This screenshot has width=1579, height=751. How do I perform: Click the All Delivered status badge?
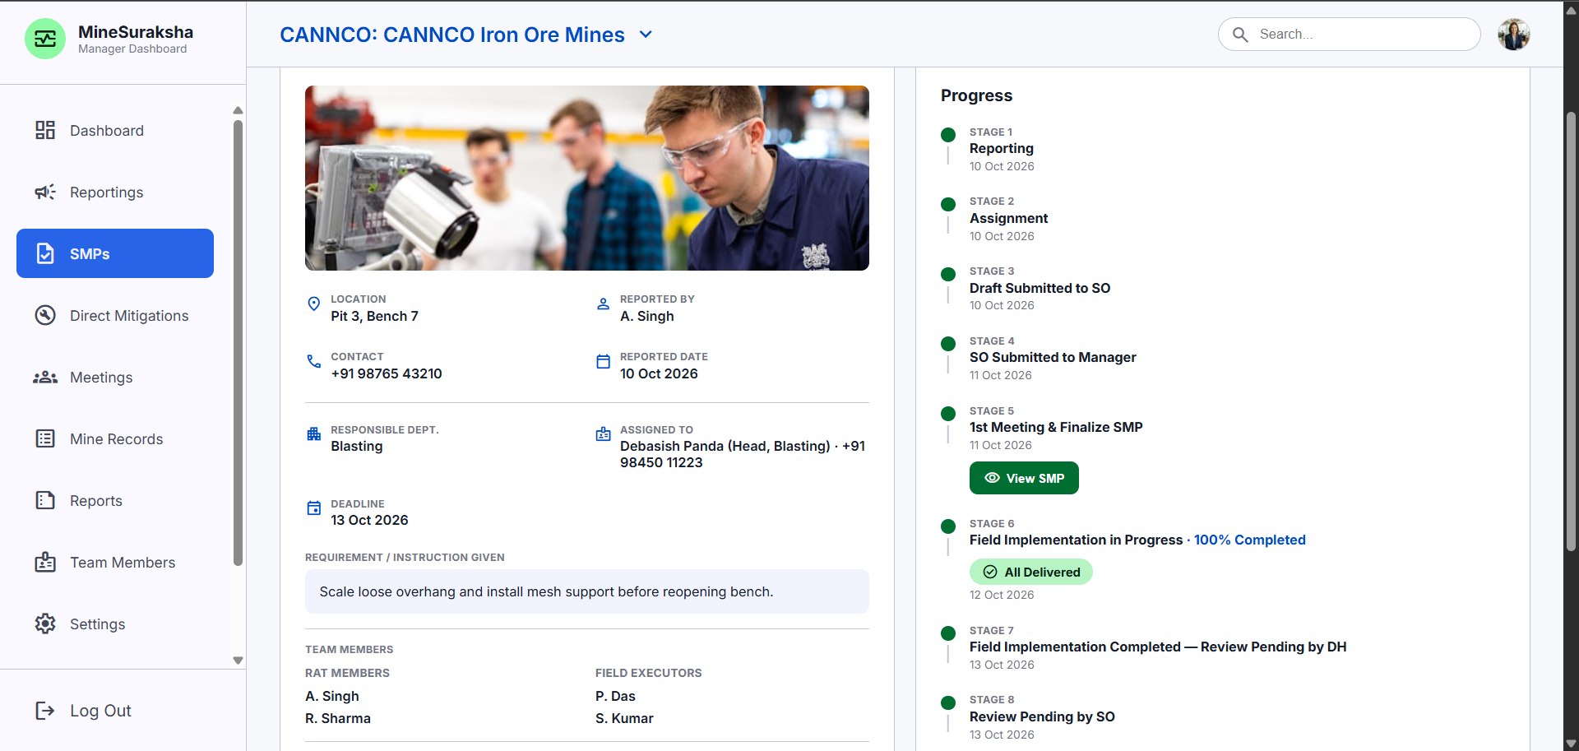click(1031, 572)
